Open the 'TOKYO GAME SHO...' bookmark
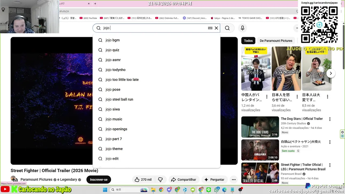Image resolution: width=345 pixels, height=194 pixels. click(x=250, y=18)
